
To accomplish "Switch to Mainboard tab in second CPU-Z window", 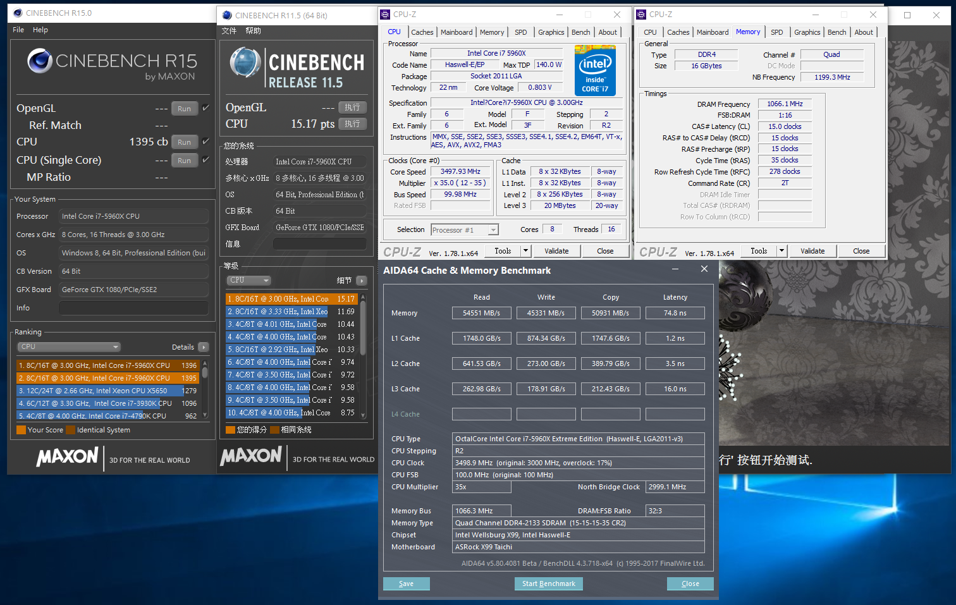I will click(713, 32).
